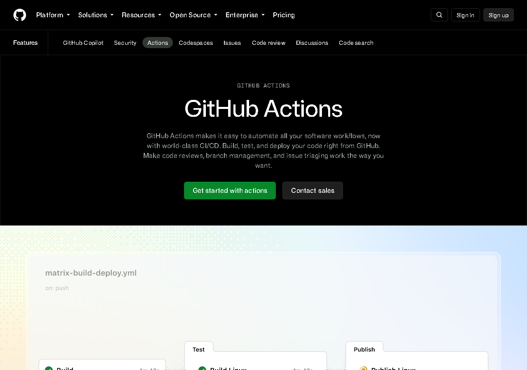527x370 pixels.
Task: Open the search box magnifier icon
Action: pyautogui.click(x=439, y=15)
